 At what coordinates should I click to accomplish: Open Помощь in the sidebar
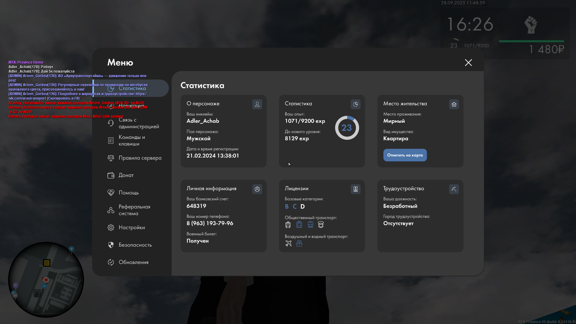tap(128, 193)
